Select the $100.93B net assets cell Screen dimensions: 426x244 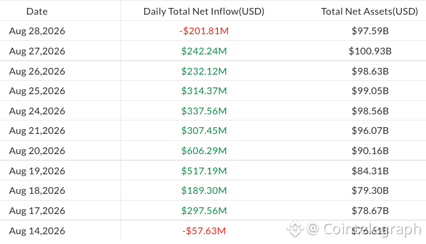pyautogui.click(x=370, y=51)
